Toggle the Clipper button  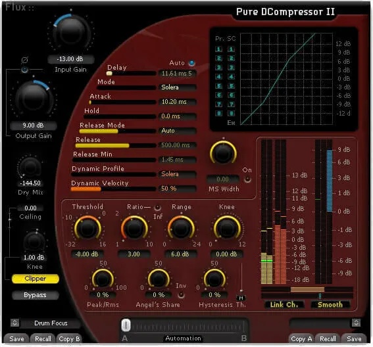[36, 279]
